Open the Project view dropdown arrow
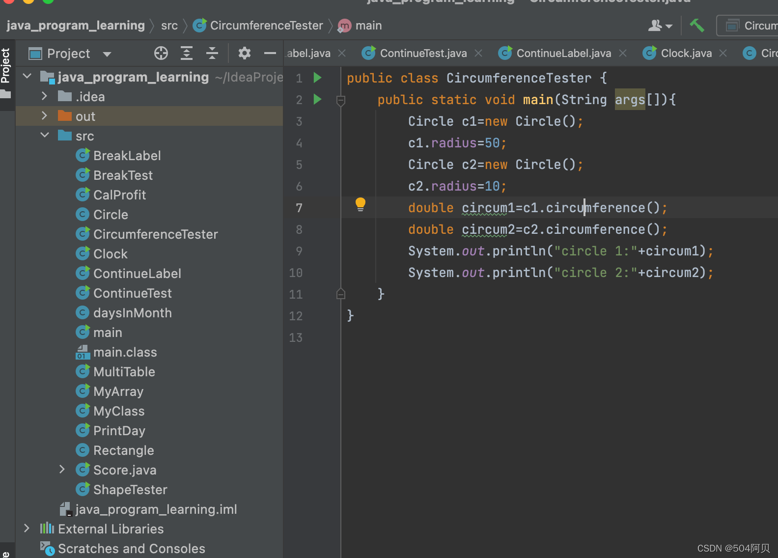This screenshot has width=778, height=558. coord(107,54)
